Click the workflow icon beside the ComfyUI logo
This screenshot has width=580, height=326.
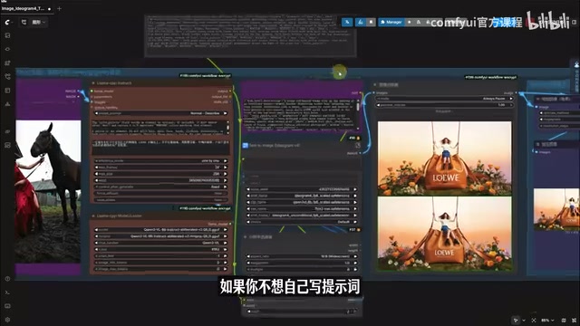pyautogui.click(x=24, y=22)
